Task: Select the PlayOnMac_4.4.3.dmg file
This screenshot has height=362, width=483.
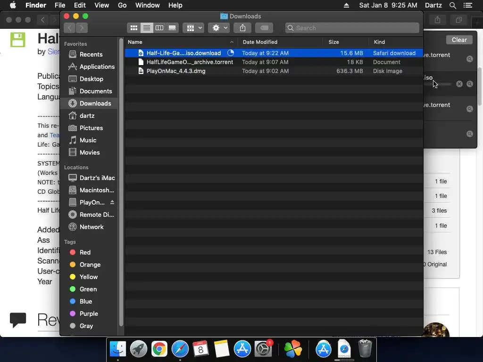Action: (274, 71)
